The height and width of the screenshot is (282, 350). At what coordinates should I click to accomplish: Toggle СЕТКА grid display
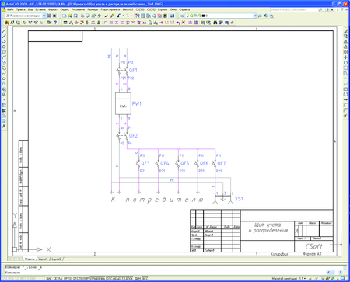click(58, 278)
